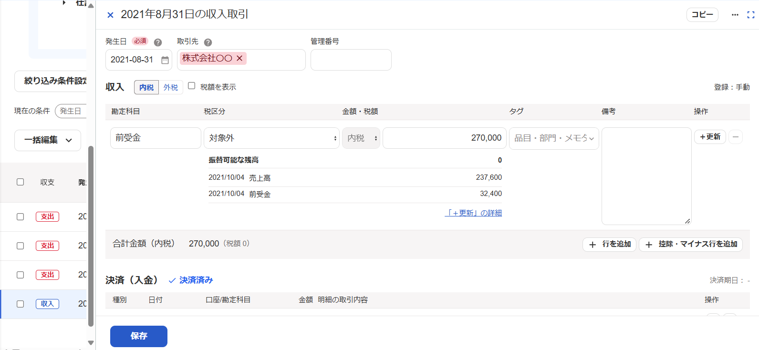Show help for 発生日 field
759x350 pixels.
pos(158,42)
